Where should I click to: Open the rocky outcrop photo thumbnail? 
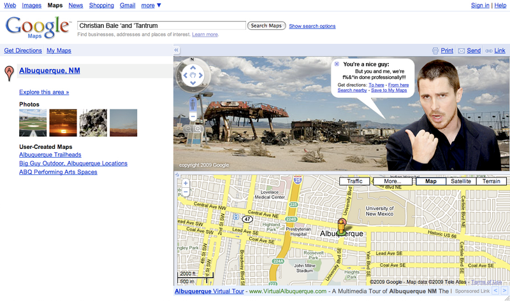click(x=93, y=123)
